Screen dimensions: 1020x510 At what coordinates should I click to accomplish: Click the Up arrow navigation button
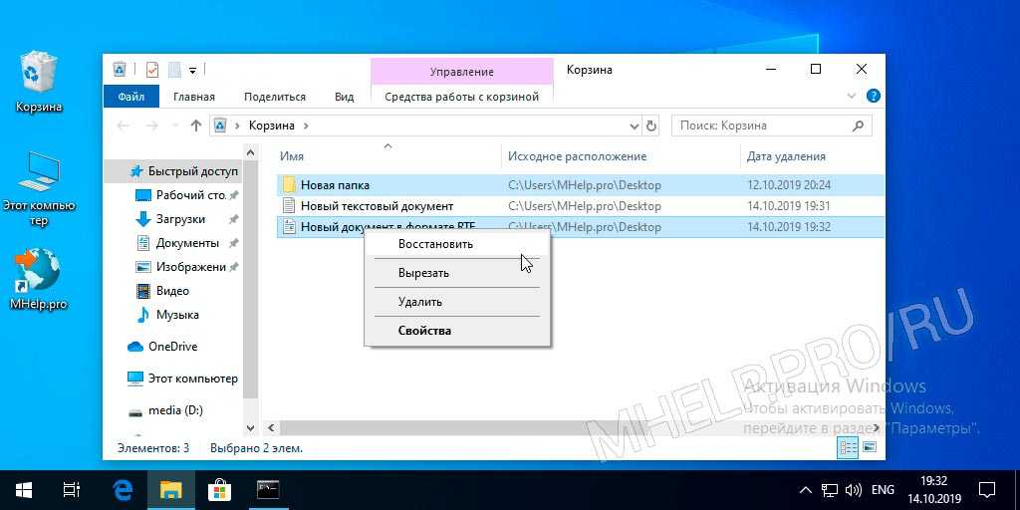196,127
